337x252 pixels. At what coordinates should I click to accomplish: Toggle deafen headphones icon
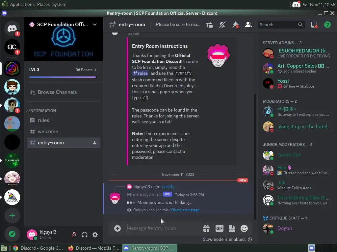(x=85, y=235)
